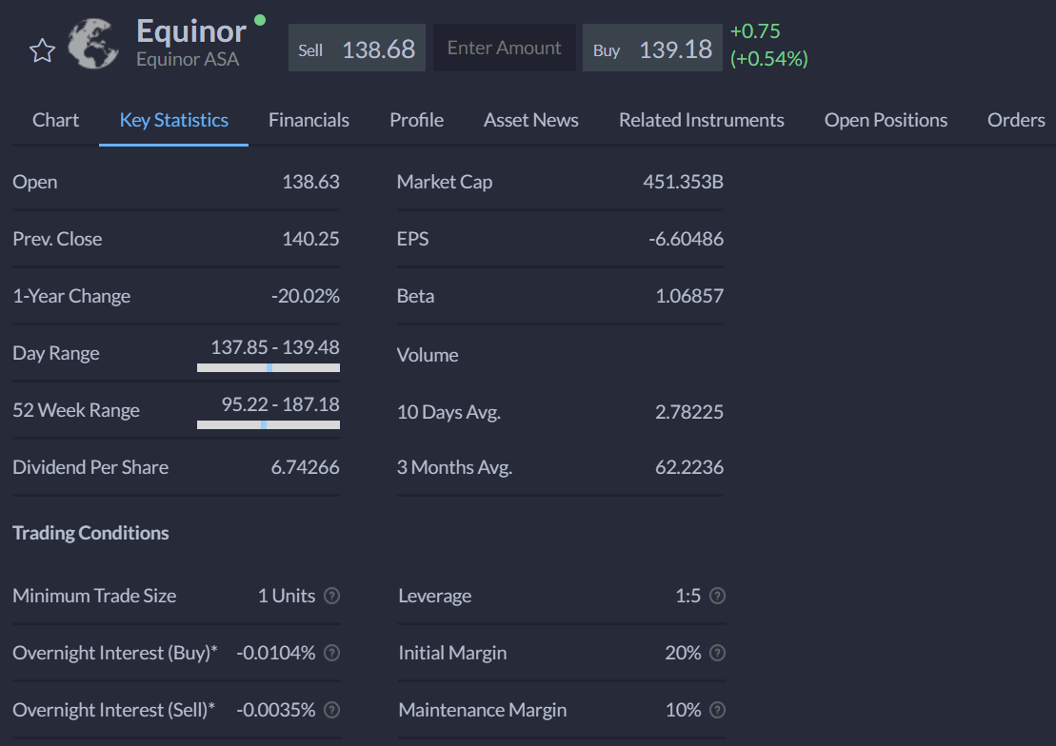
Task: Focus the Enter Amount input field
Action: pos(504,48)
